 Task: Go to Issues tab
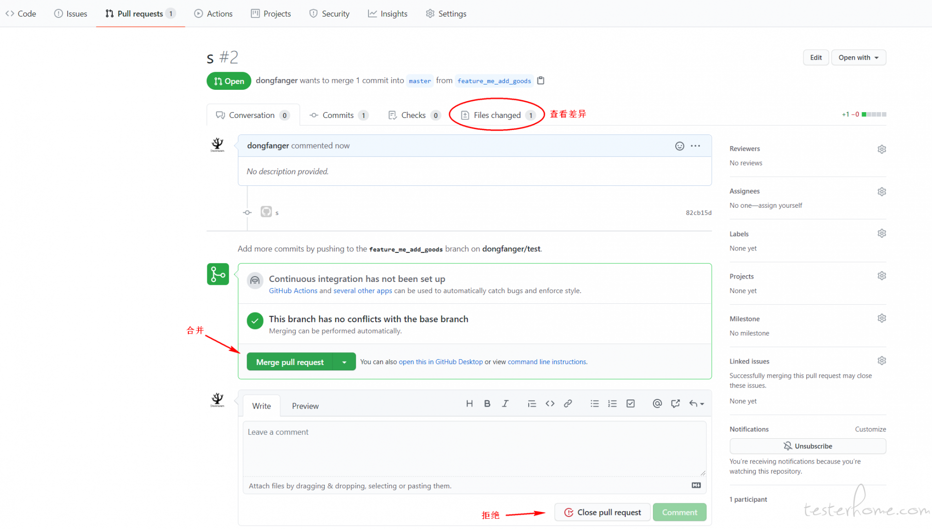click(x=71, y=14)
